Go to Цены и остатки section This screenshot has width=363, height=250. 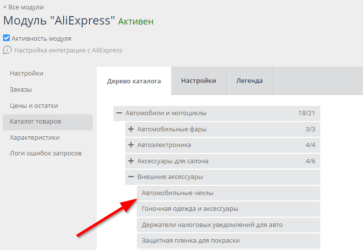tap(34, 105)
